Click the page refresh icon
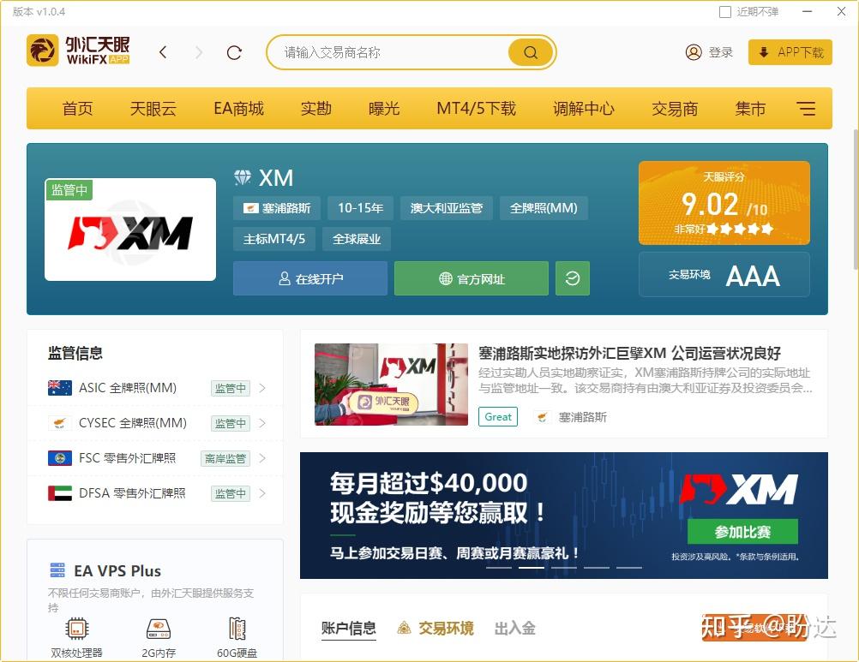This screenshot has height=662, width=859. (234, 52)
